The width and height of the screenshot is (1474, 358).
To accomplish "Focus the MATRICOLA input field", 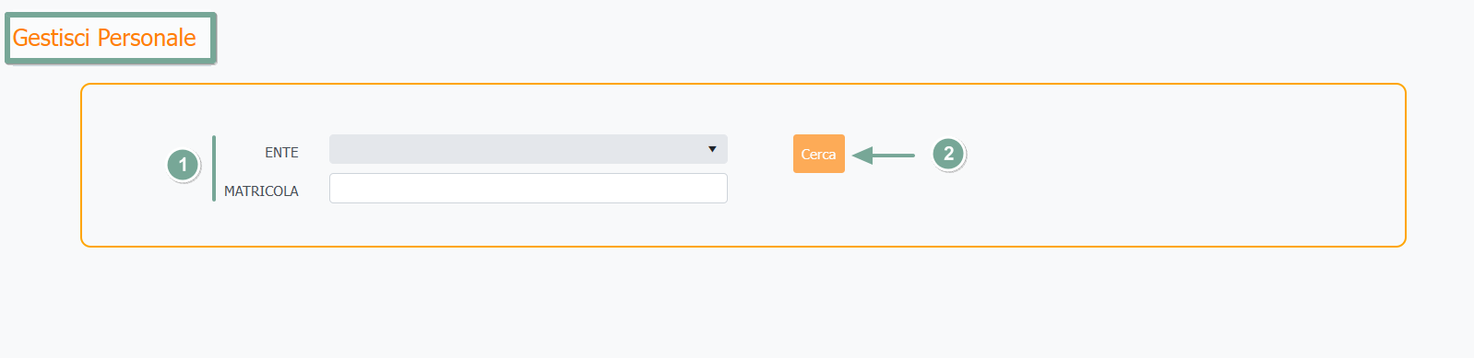I will 528,188.
